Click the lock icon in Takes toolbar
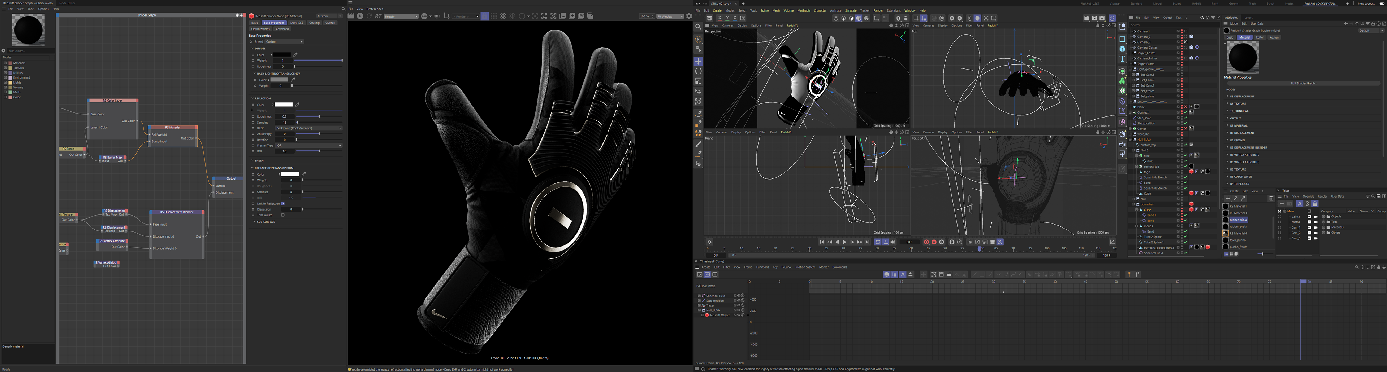Viewport: 1387px width, 372px height. [1315, 204]
